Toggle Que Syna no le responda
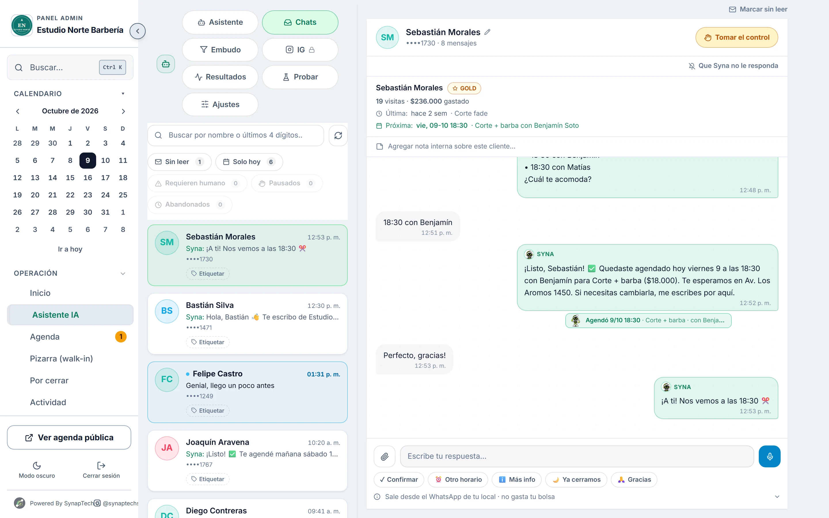 click(x=733, y=66)
